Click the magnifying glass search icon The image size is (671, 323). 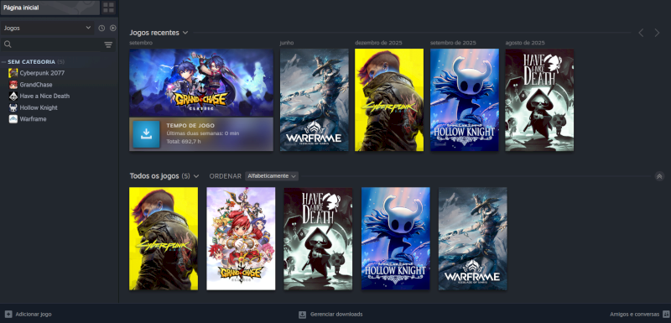coord(8,44)
